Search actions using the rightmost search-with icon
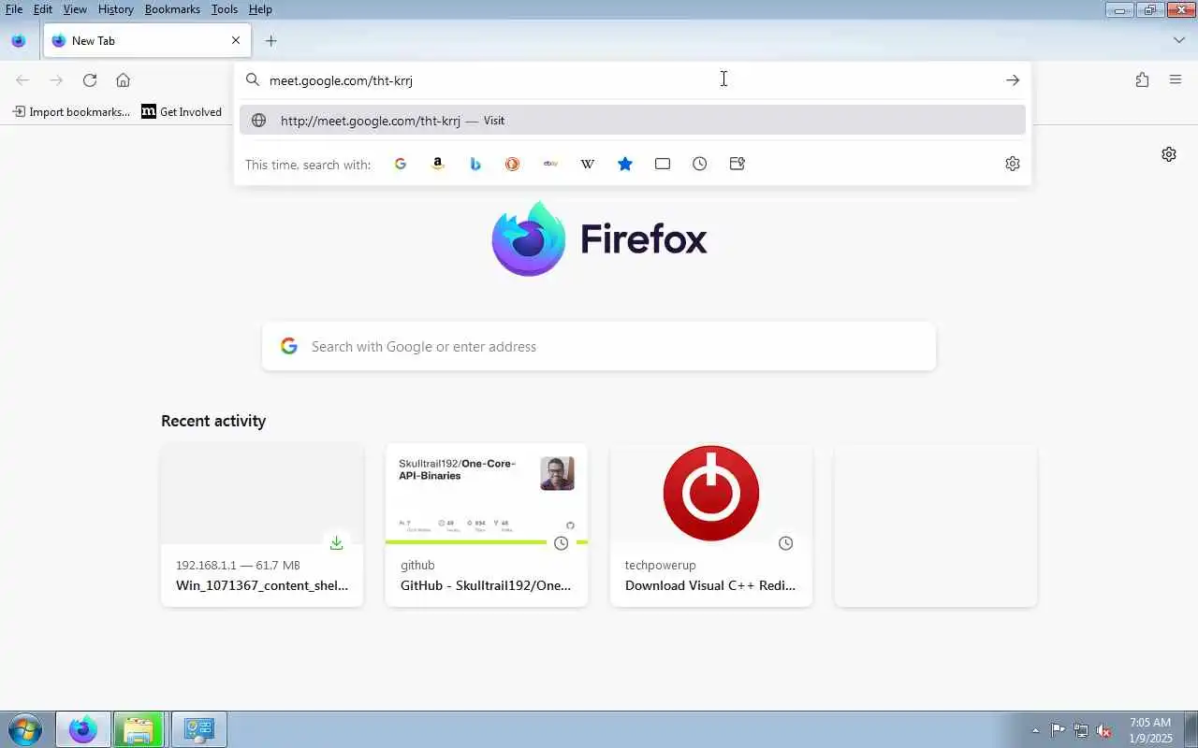 click(738, 164)
